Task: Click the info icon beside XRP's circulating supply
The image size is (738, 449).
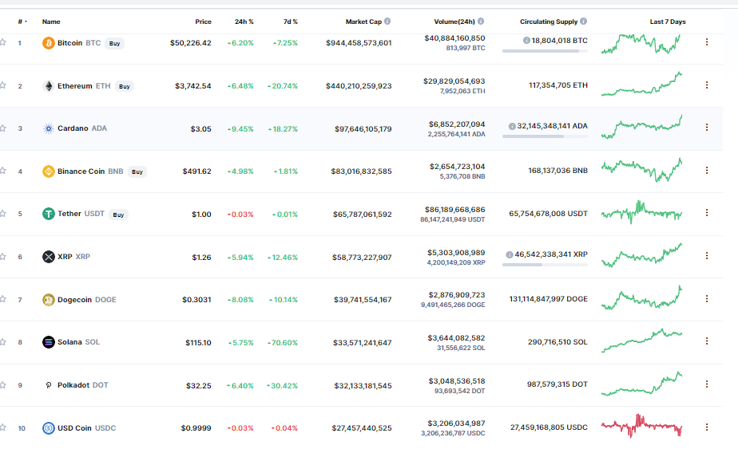Action: point(510,254)
